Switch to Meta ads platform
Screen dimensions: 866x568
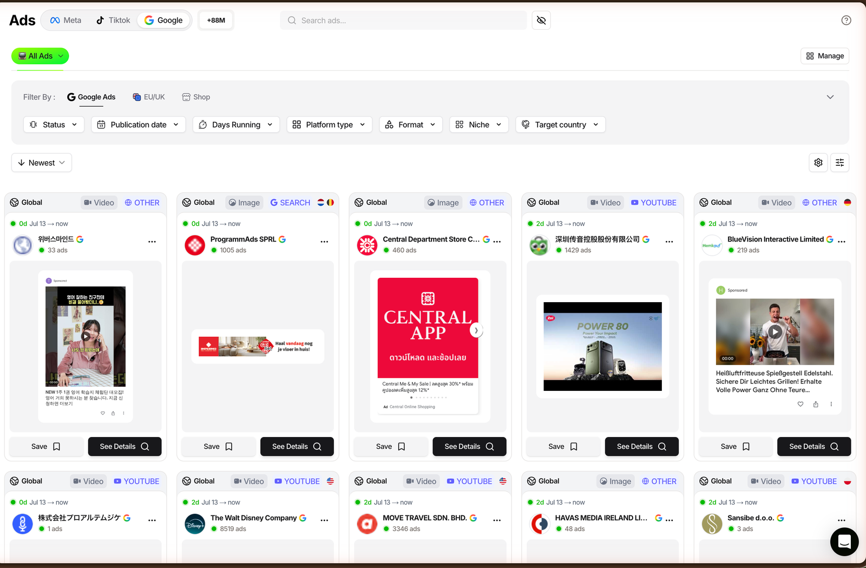pos(66,21)
